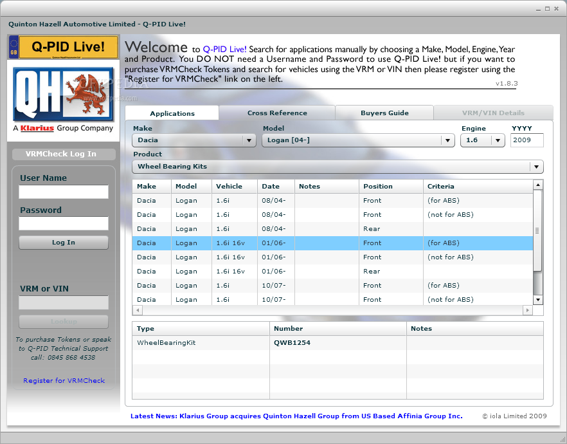
Task: Select the 1.6i 08/04- Rear row
Action: pos(333,228)
